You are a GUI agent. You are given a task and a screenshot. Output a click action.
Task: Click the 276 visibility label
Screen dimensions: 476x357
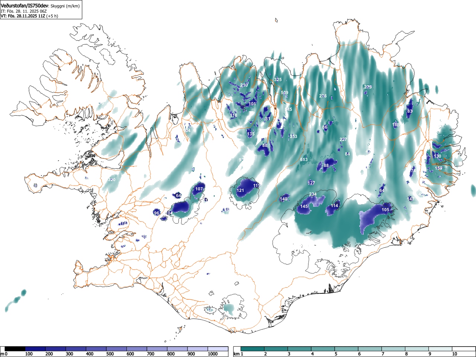(x=323, y=96)
